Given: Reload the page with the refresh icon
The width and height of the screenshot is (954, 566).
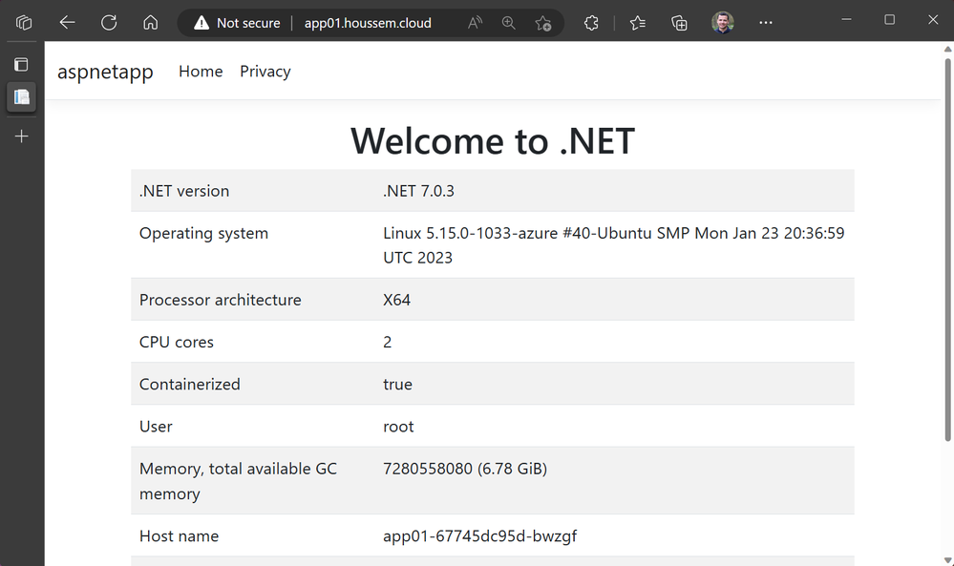Looking at the screenshot, I should point(109,23).
